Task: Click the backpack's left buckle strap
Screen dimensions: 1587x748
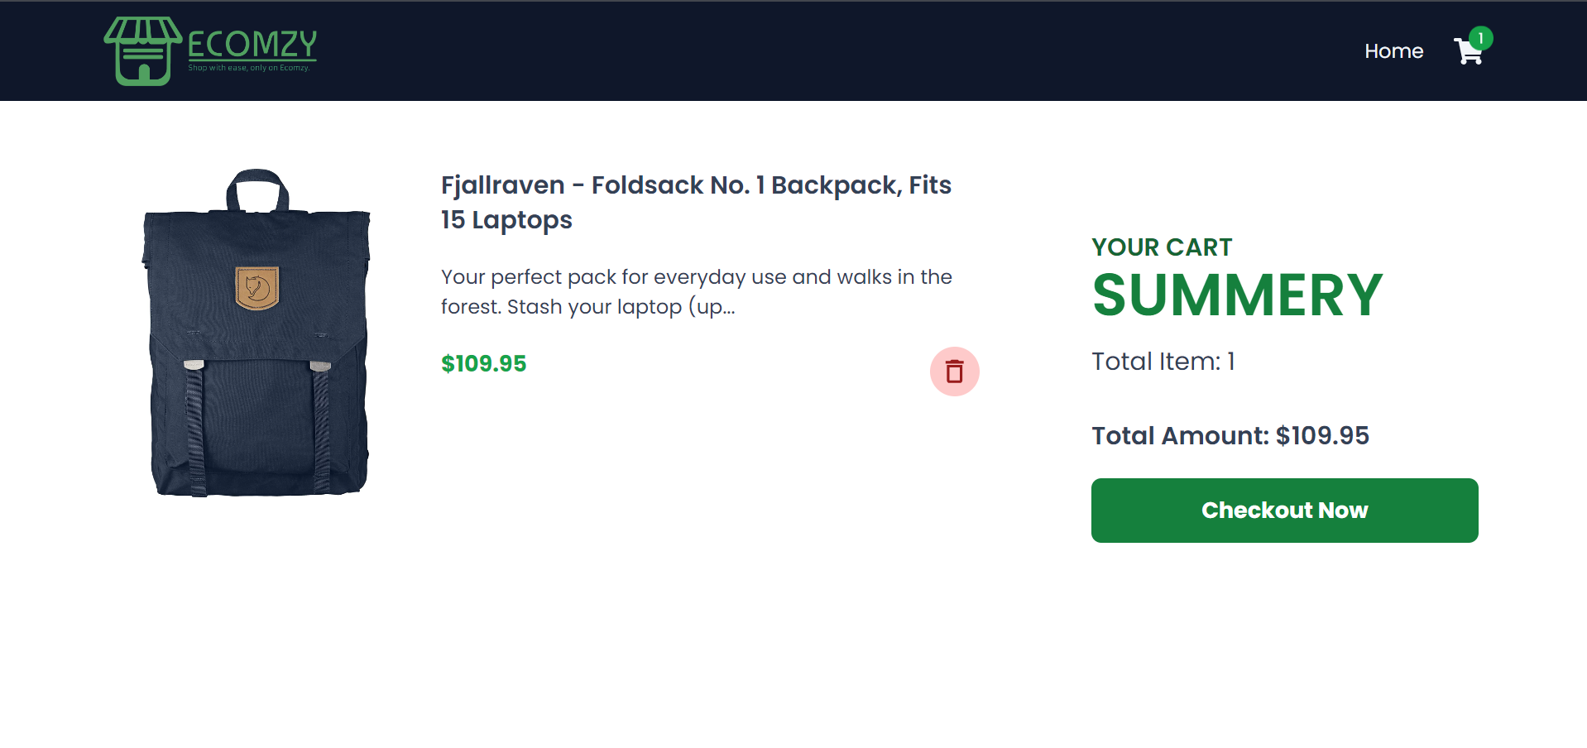Action: pyautogui.click(x=195, y=426)
